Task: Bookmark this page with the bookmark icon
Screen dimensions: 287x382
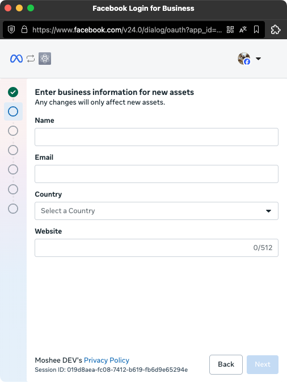Action: pyautogui.click(x=256, y=30)
